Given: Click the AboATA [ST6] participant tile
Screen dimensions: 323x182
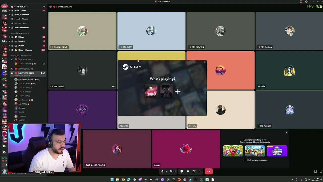Looking at the screenshot, I should 82,31.
